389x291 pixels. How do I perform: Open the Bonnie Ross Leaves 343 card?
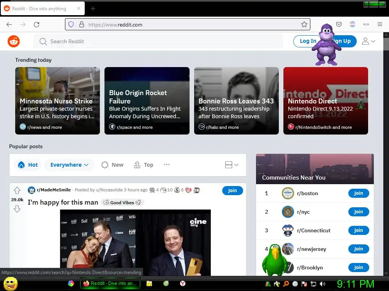click(x=236, y=101)
